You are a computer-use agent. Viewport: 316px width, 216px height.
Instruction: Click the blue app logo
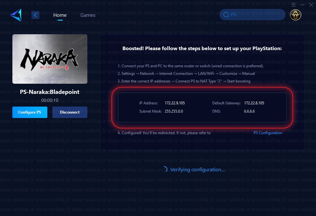tap(16, 15)
